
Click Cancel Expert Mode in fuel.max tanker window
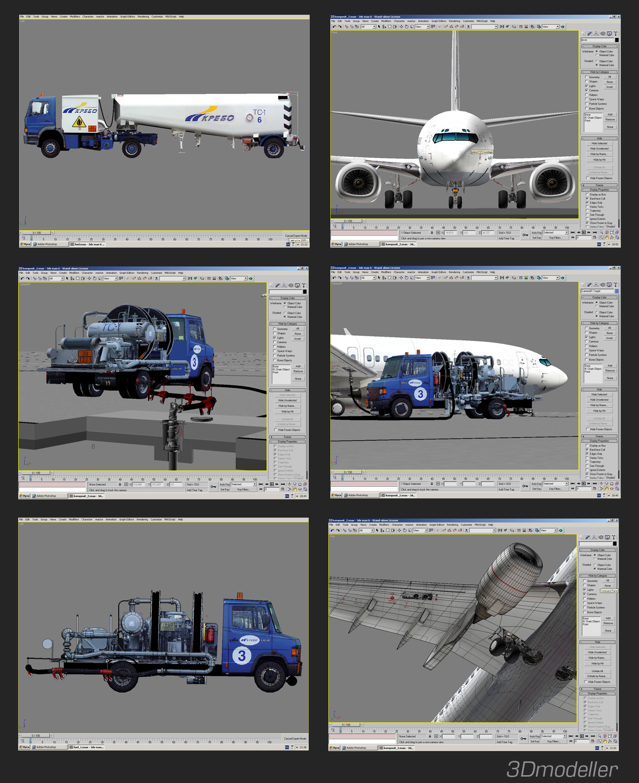coord(296,236)
